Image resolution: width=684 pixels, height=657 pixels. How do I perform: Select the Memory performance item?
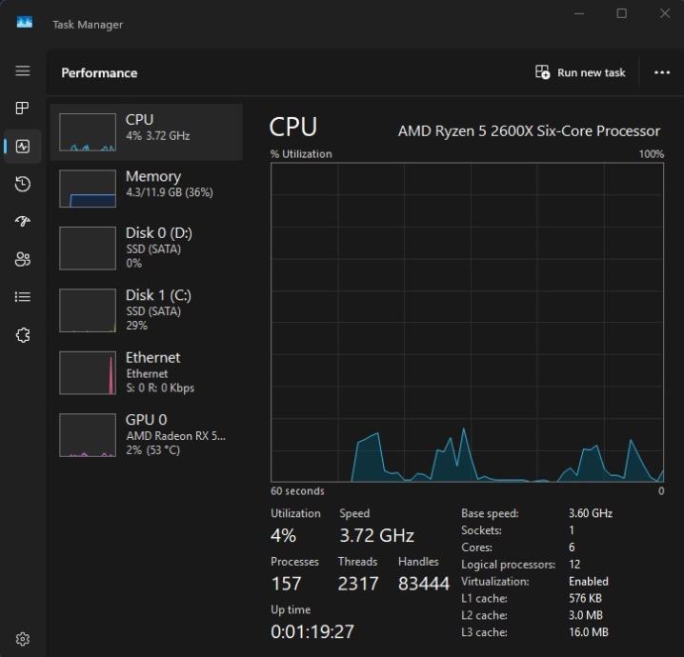tap(146, 189)
